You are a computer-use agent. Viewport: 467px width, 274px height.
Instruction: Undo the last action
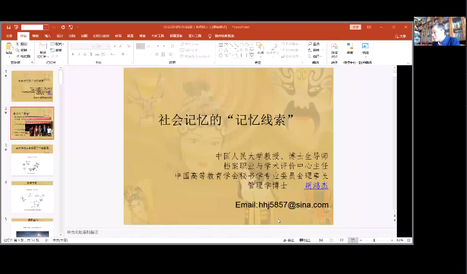[54, 27]
